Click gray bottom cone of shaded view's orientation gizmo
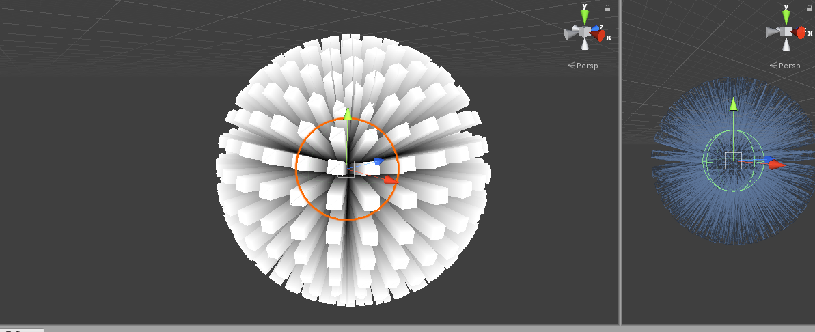This screenshot has width=815, height=332. point(585,44)
